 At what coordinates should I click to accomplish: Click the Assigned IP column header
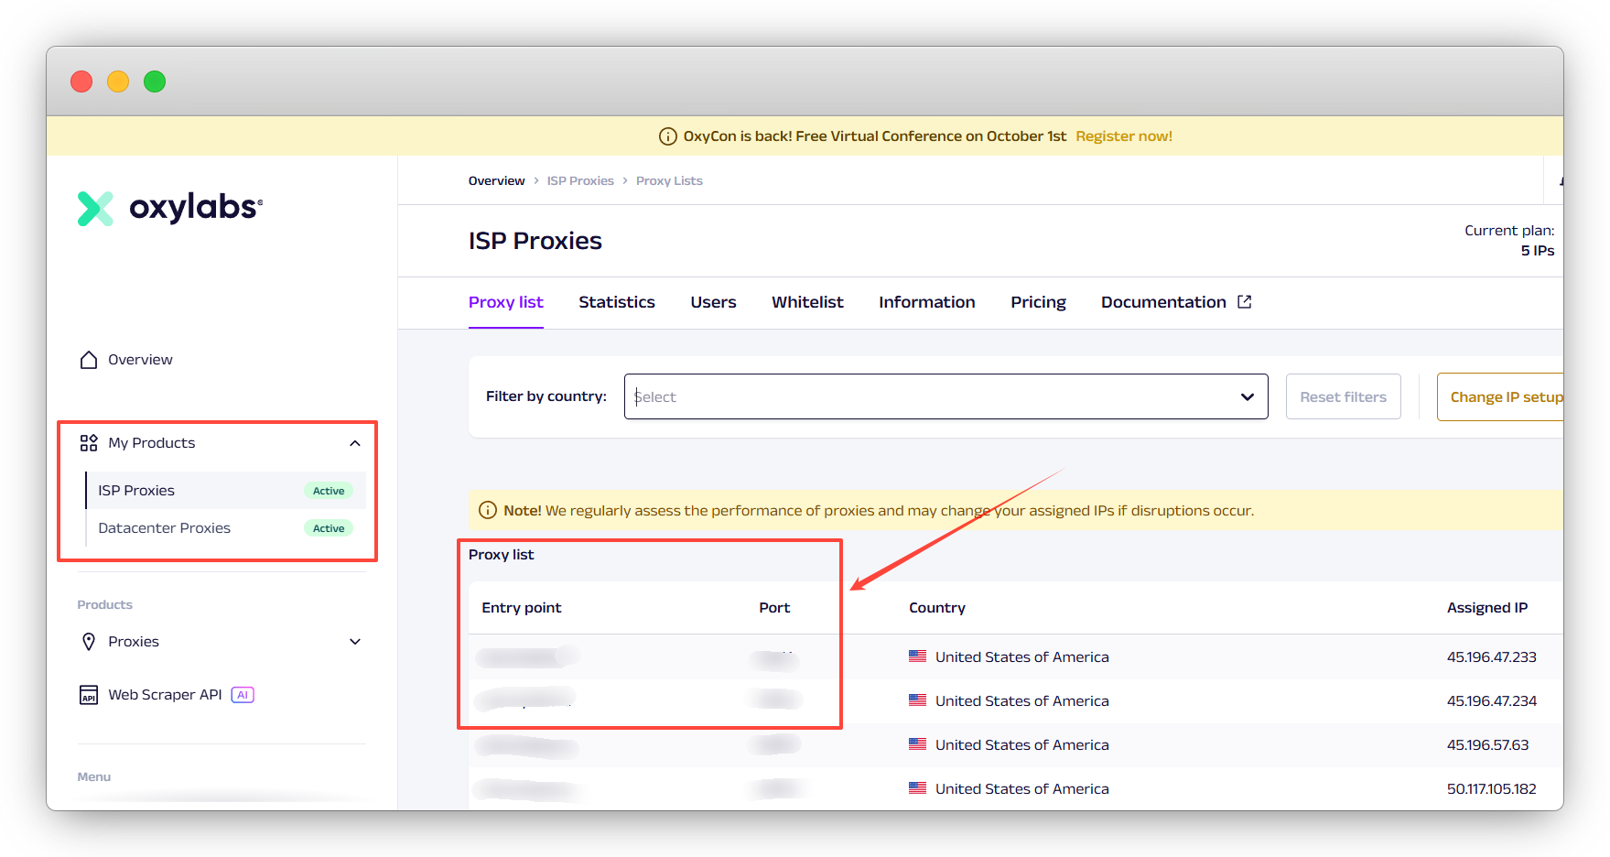click(1487, 608)
